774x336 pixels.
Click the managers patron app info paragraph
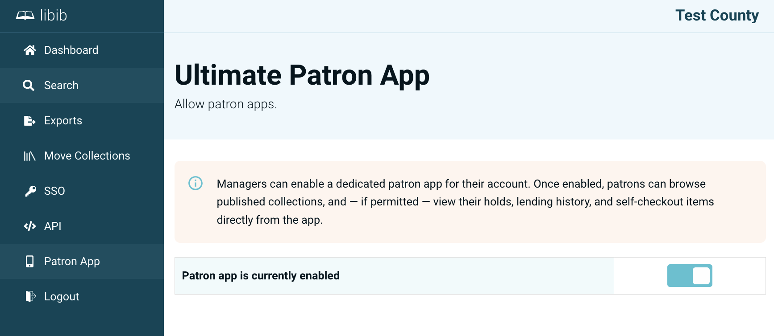coord(465,202)
